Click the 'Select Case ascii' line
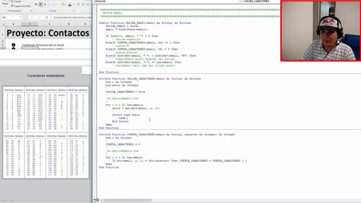The image size is (361, 203). pos(126,115)
